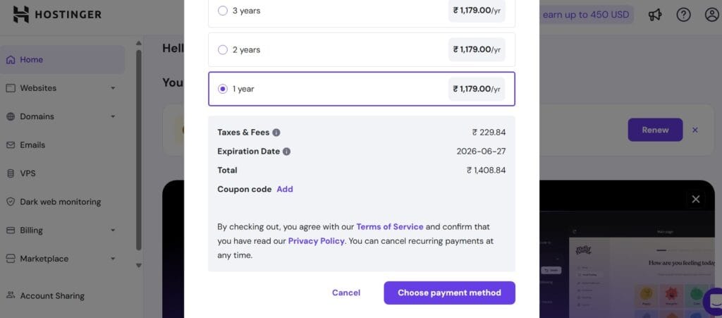Click the Expiration Date info icon
The height and width of the screenshot is (318, 722).
pyautogui.click(x=286, y=152)
